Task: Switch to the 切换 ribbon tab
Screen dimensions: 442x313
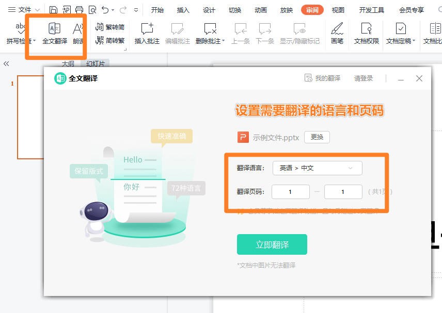Action: [235, 10]
